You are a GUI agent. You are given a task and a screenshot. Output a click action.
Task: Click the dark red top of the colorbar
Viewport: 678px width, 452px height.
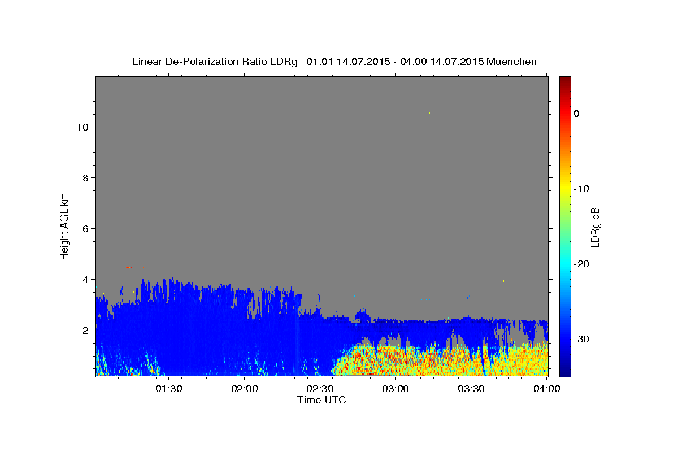[x=565, y=80]
